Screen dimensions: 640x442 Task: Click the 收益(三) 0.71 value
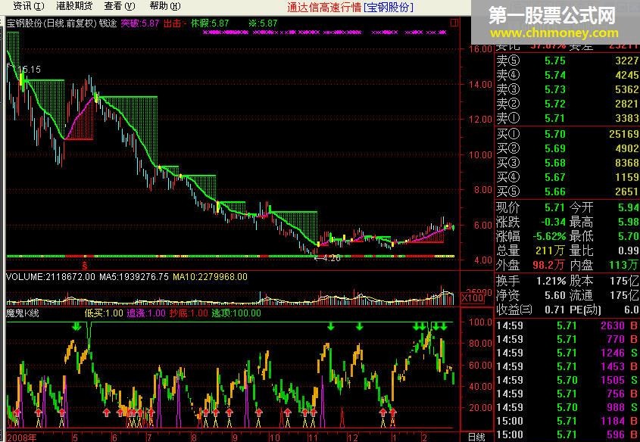tap(555, 310)
